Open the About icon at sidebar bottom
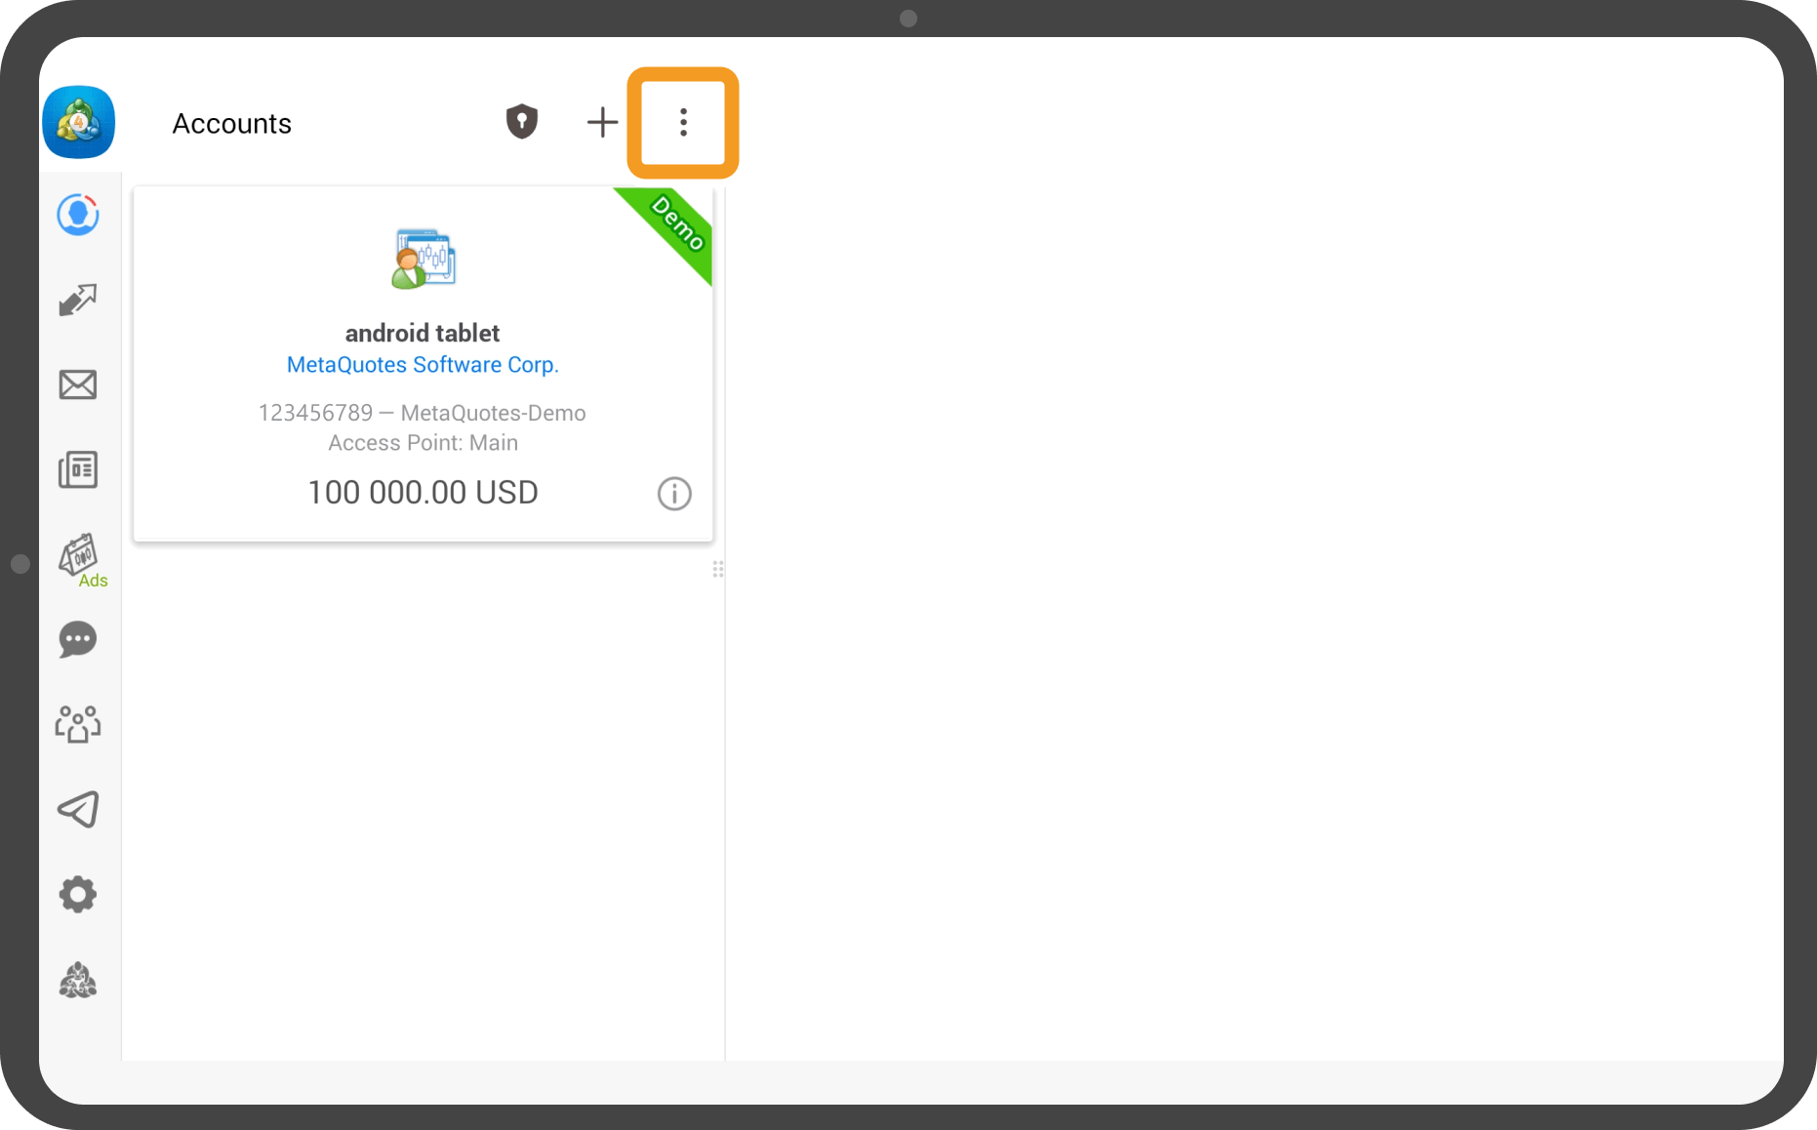 coord(78,980)
